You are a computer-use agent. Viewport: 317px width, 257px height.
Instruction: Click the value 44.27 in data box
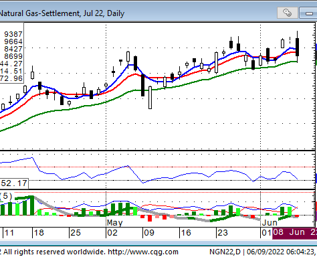11,64
